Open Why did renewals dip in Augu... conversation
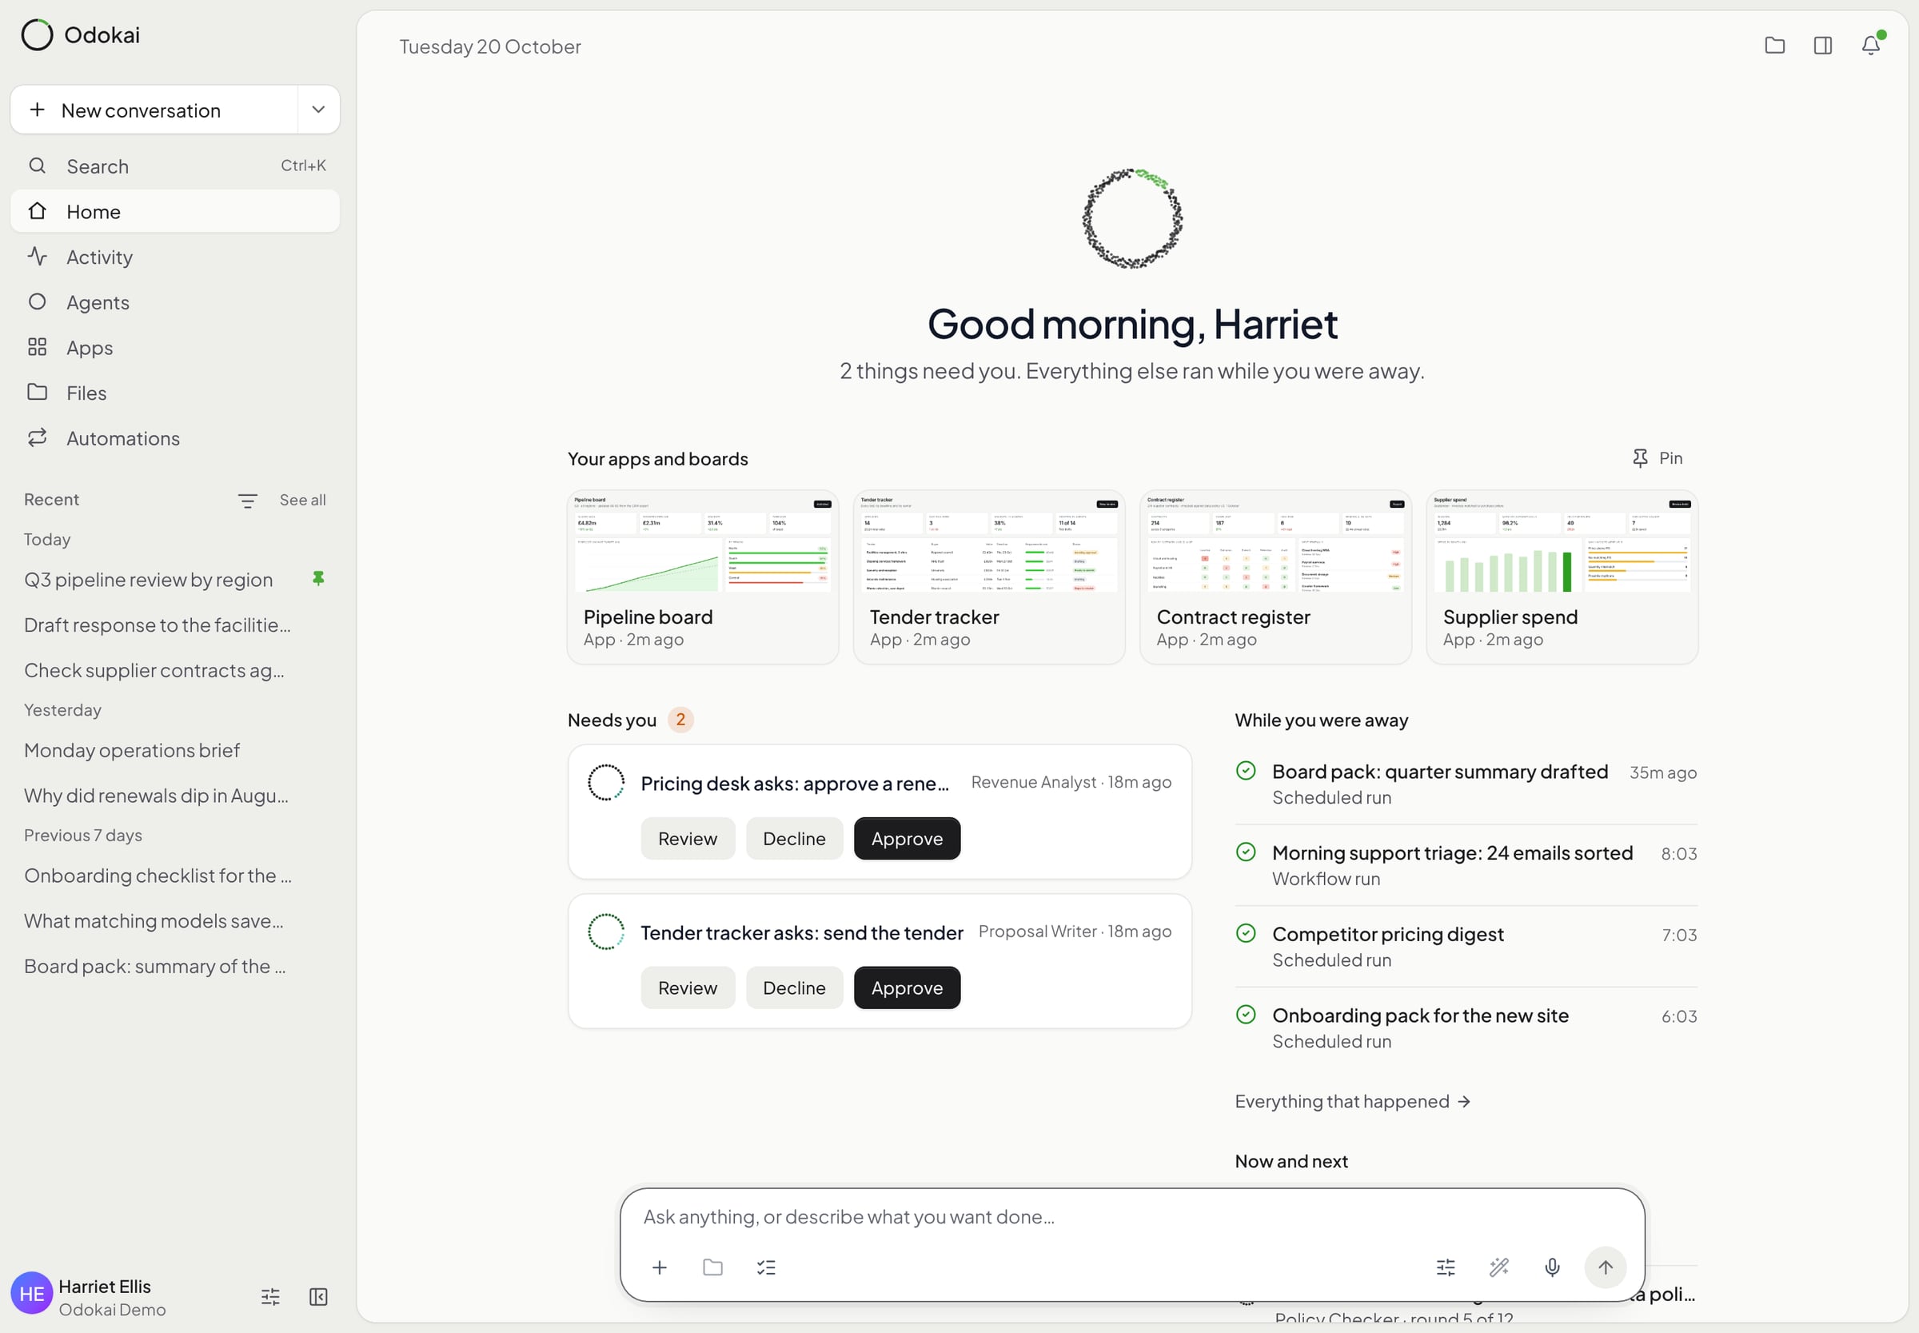1919x1333 pixels. (x=175, y=795)
